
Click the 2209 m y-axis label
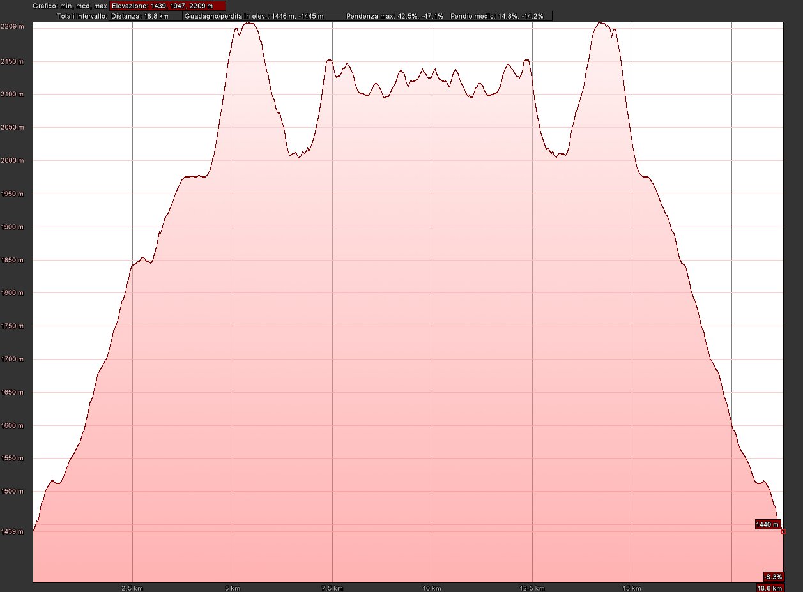pyautogui.click(x=12, y=27)
